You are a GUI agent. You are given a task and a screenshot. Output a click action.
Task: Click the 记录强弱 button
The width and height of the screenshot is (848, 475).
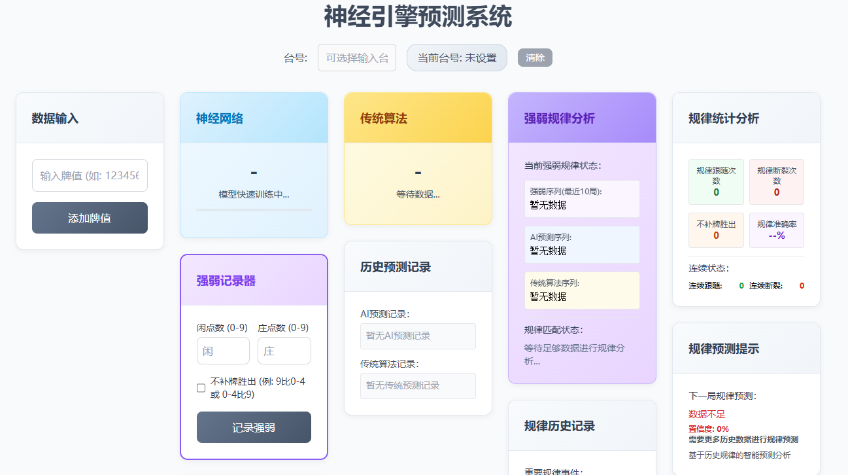pos(254,427)
